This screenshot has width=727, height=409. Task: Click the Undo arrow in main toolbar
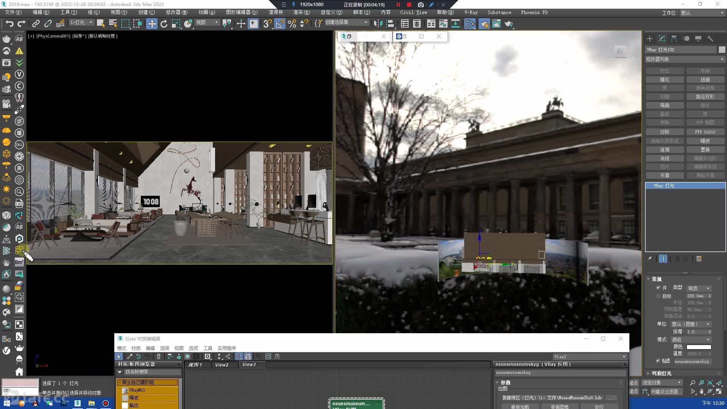coord(9,24)
